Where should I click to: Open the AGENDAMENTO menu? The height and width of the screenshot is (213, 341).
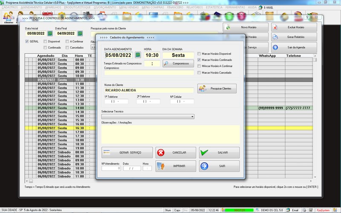click(x=31, y=7)
